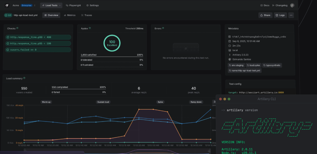Screen dimensions: 317x154
Task: Switch to the Metrics tab
Action: [x=69, y=15]
